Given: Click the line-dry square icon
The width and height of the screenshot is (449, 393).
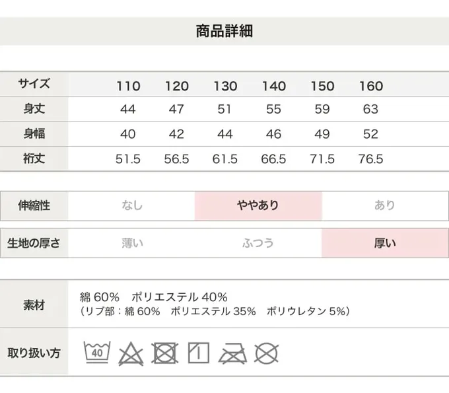Looking at the screenshot, I should (x=198, y=353).
